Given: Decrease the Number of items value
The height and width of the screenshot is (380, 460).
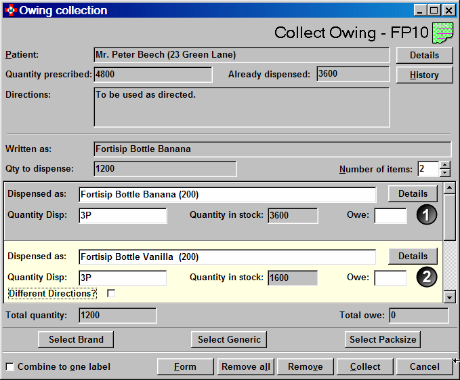Looking at the screenshot, I should pyautogui.click(x=444, y=172).
